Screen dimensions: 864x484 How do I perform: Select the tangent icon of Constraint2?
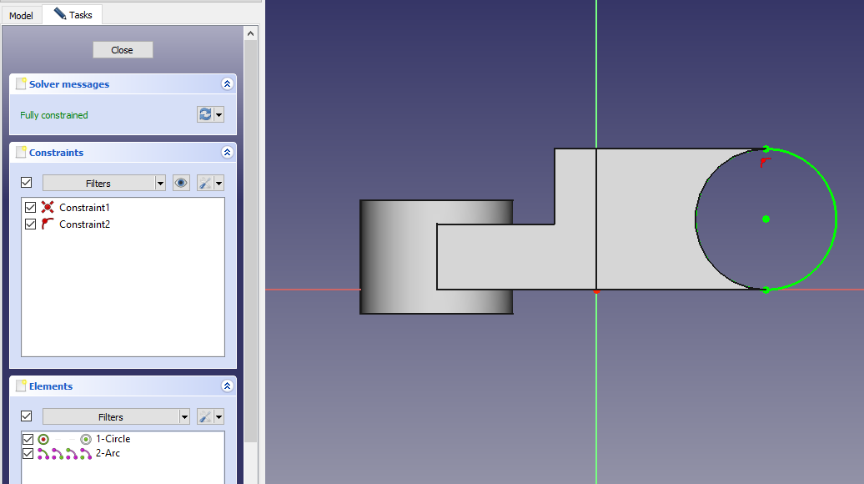click(48, 224)
